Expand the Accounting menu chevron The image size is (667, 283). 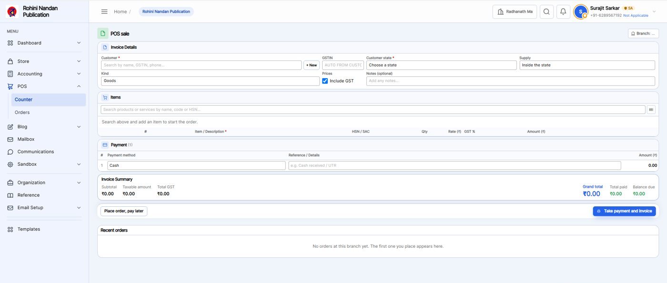[79, 74]
